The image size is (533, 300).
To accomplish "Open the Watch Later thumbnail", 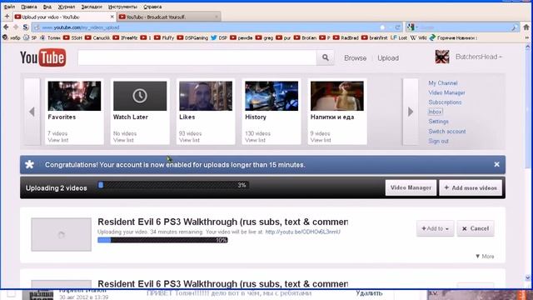I will tap(140, 96).
